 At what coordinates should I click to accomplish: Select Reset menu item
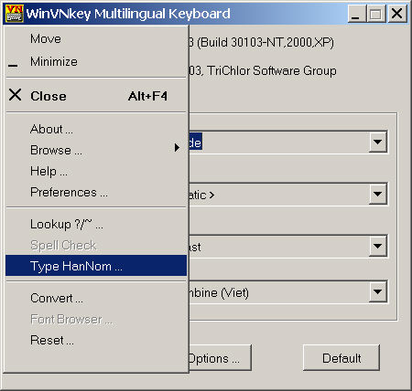click(96, 340)
